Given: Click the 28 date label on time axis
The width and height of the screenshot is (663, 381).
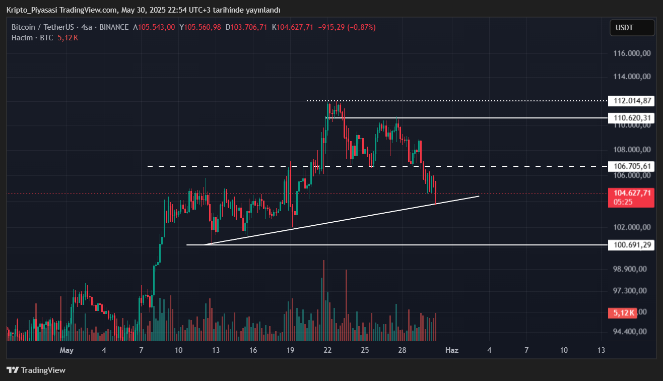Looking at the screenshot, I should [402, 350].
